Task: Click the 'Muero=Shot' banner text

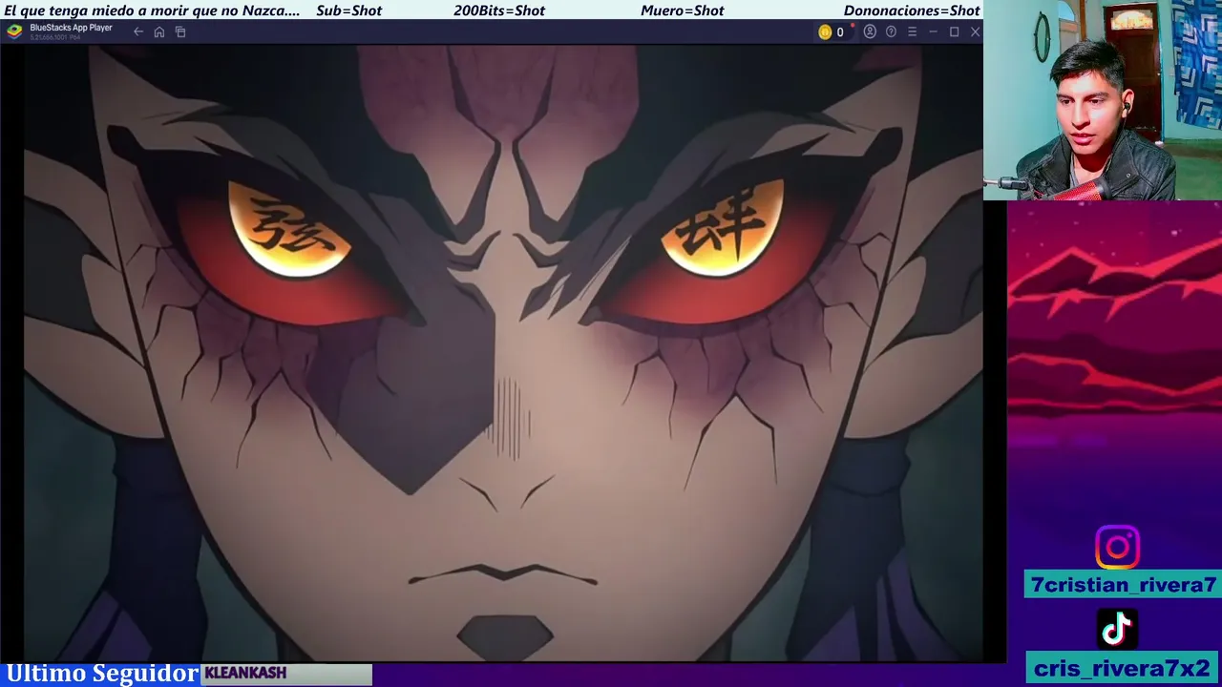Action: pyautogui.click(x=682, y=10)
